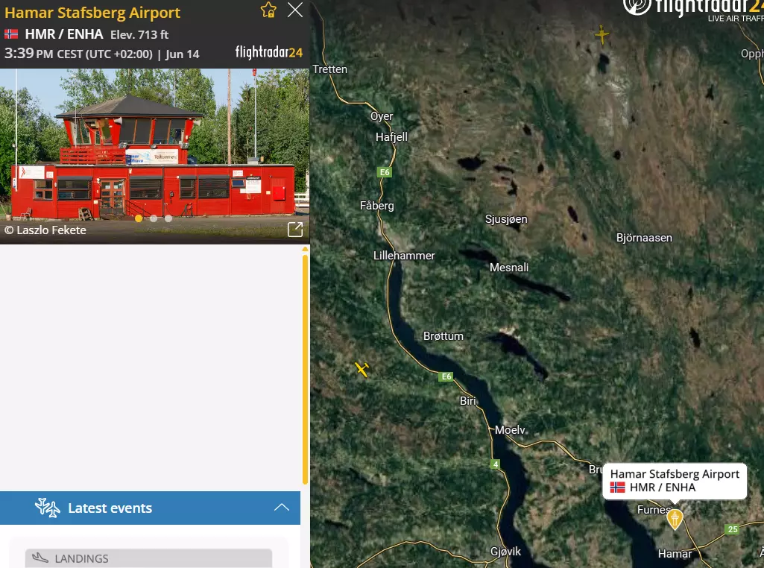Select yellow aircraft at the map's top

click(602, 34)
